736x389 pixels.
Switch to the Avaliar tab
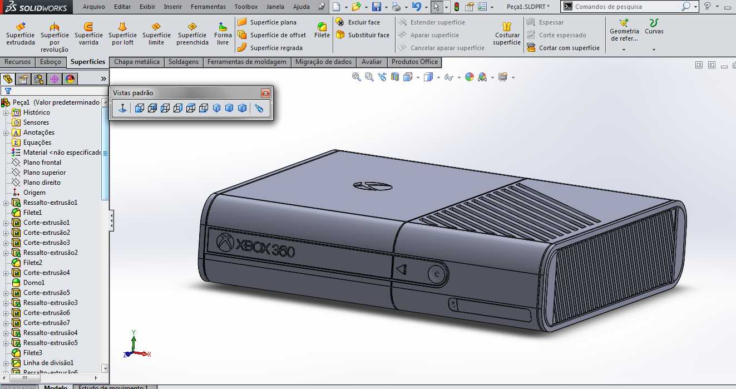click(372, 62)
